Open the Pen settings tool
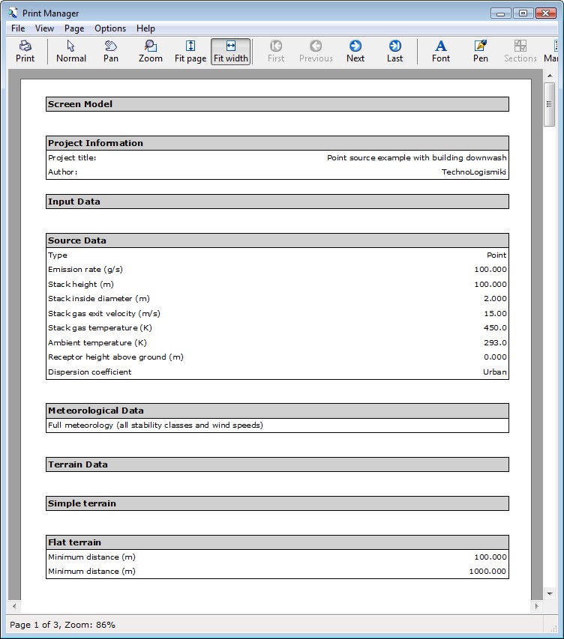 pyautogui.click(x=481, y=51)
